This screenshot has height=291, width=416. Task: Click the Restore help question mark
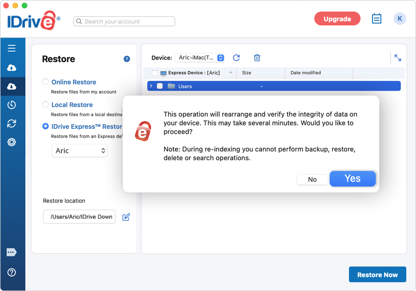(127, 59)
